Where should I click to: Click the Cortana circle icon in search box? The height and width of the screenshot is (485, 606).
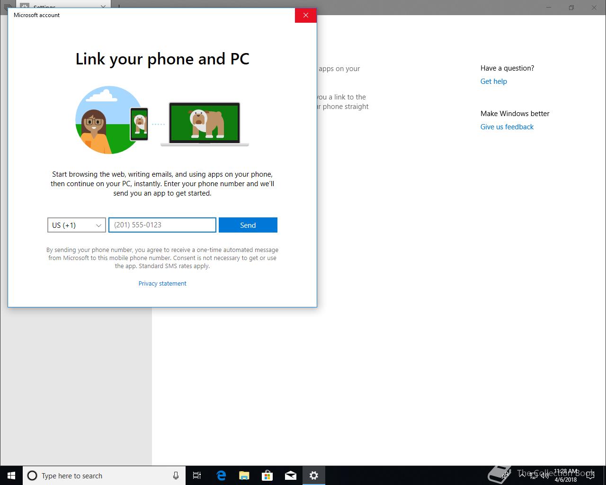(x=32, y=476)
